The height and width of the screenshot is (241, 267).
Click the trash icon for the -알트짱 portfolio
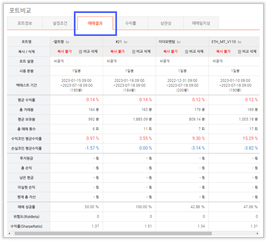80,52
